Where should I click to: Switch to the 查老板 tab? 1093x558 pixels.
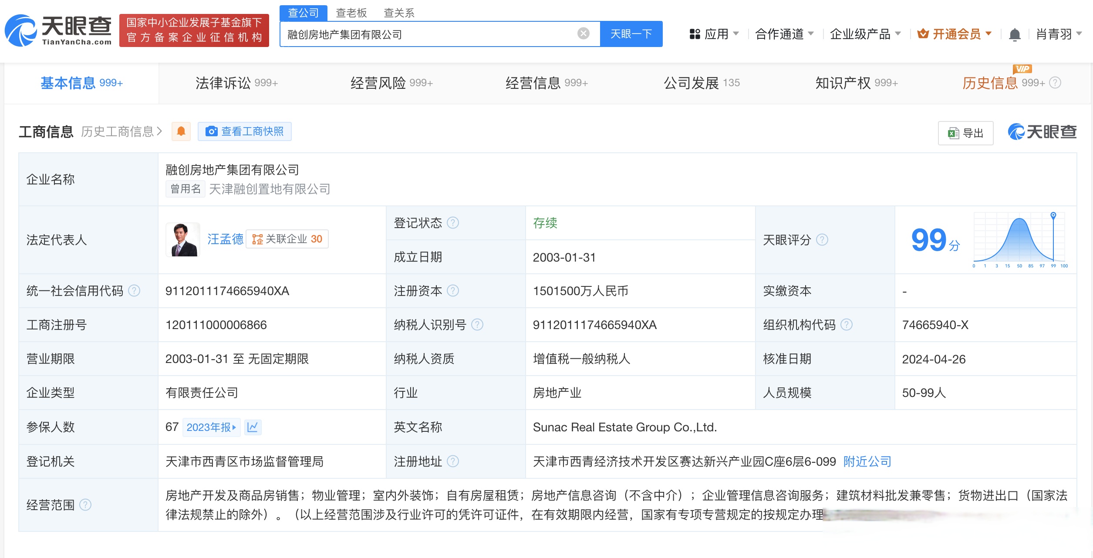click(x=351, y=13)
